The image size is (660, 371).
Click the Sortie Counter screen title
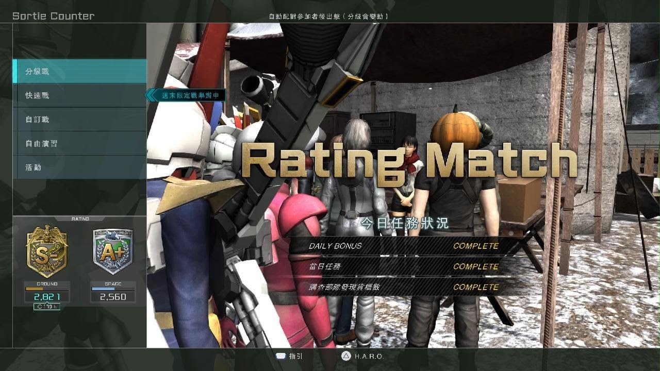coord(54,16)
